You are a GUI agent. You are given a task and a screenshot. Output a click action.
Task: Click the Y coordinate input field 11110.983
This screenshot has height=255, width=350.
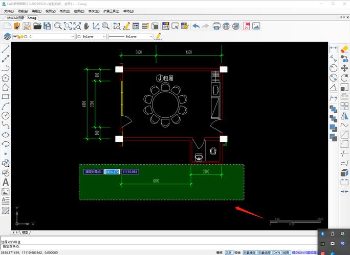click(130, 172)
